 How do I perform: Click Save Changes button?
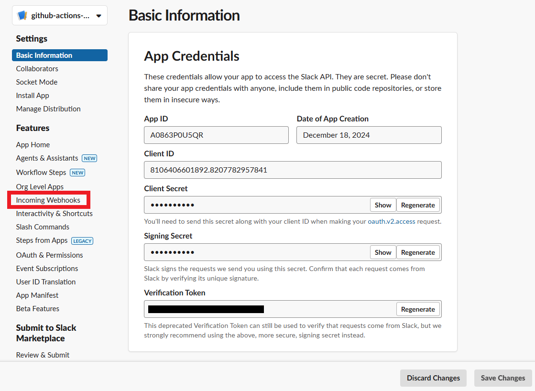pos(503,378)
